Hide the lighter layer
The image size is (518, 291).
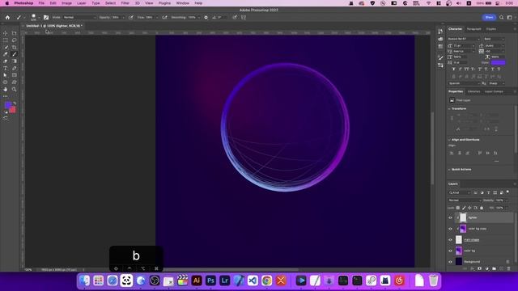coord(450,217)
